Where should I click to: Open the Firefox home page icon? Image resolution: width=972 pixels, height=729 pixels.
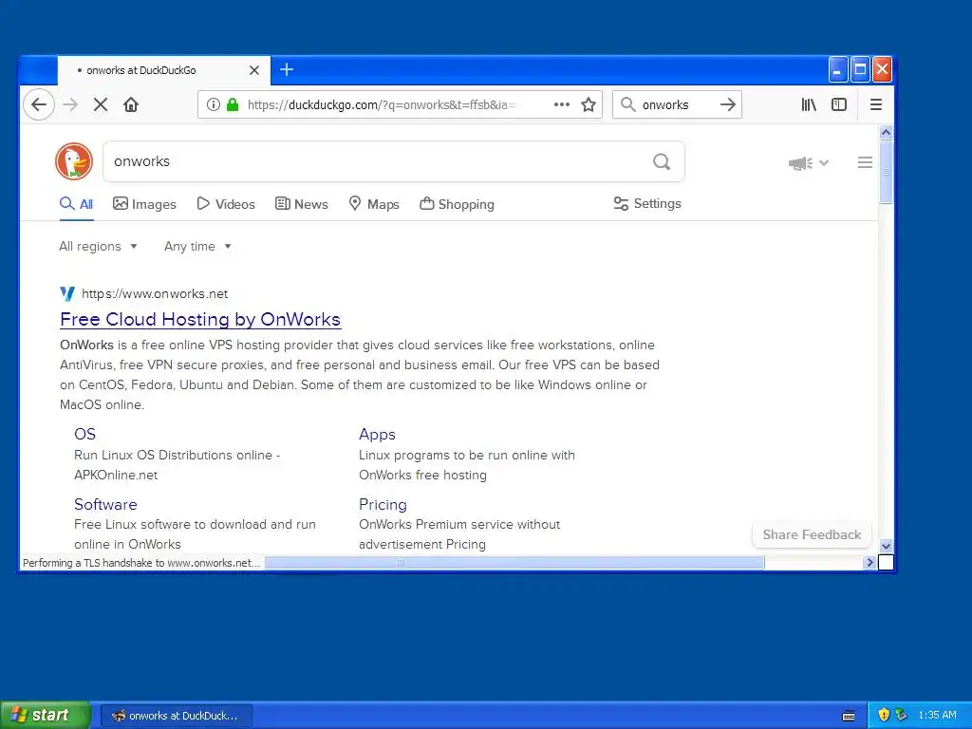(x=131, y=104)
